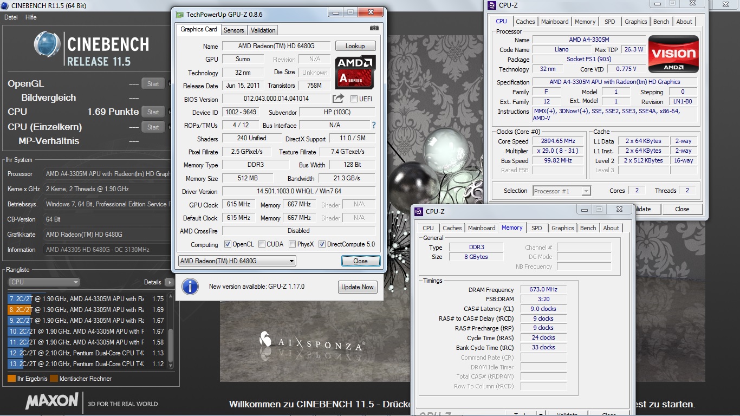Click the ranking list vertical scrollbar in Cinebench
The image size is (740, 416).
coord(171,331)
